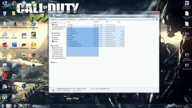
Task: Open Windows Explorer taskbar button
Action: coord(9,106)
